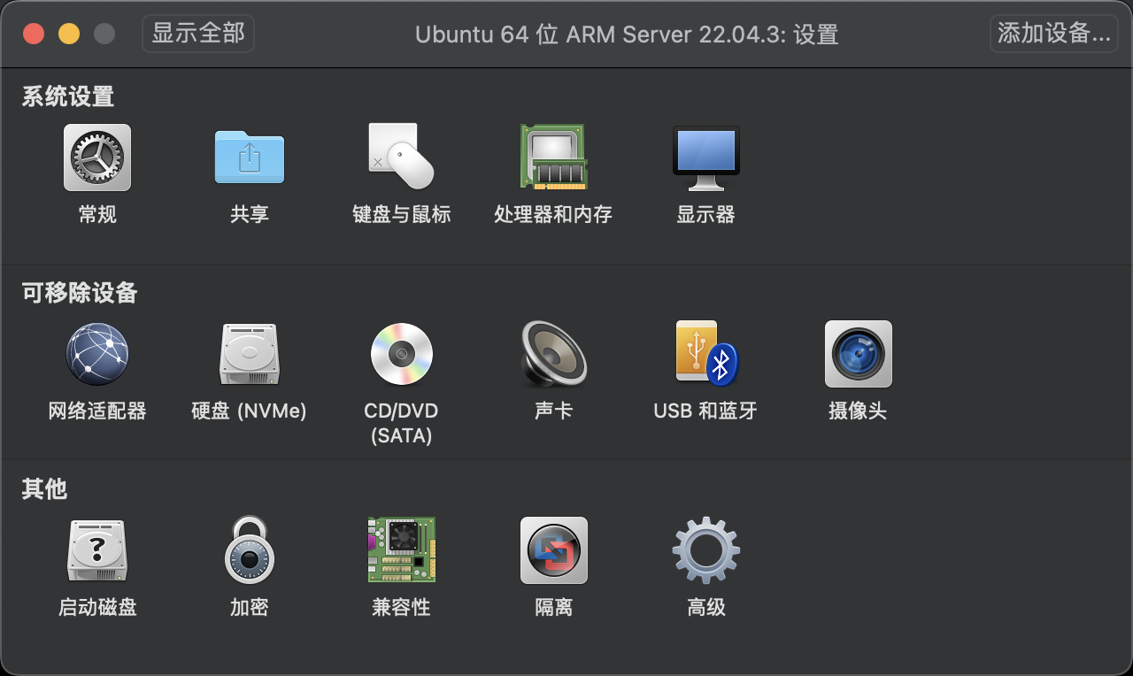
Task: Open the 高级 advanced gear icon
Action: pyautogui.click(x=705, y=550)
